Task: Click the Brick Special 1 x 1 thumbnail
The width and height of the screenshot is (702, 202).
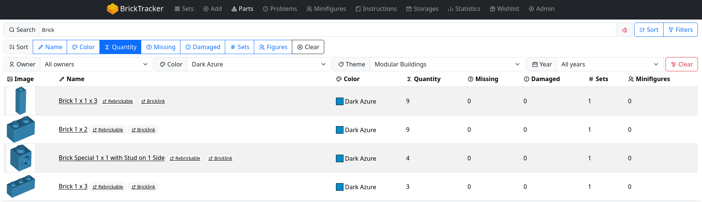Action: tap(21, 158)
